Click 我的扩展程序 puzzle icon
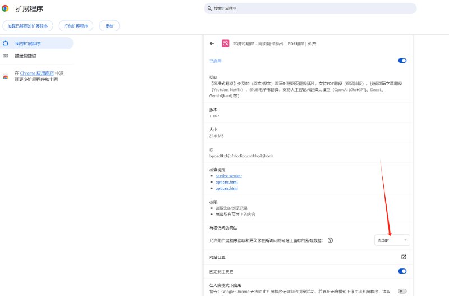The width and height of the screenshot is (449, 296). click(6, 43)
